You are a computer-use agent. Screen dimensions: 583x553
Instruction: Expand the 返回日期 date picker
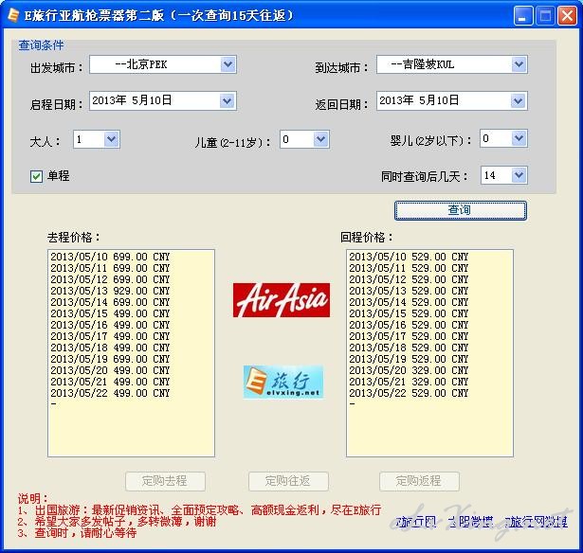[519, 101]
